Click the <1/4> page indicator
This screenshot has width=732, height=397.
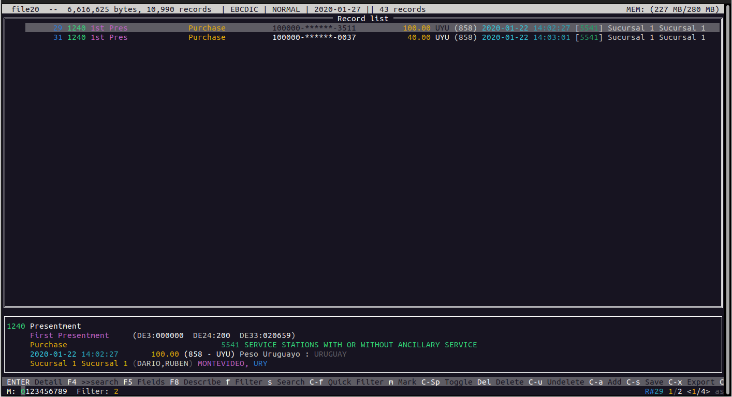(698, 391)
